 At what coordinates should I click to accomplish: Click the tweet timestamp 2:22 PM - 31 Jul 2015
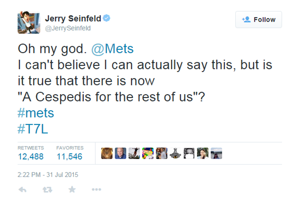(48, 175)
